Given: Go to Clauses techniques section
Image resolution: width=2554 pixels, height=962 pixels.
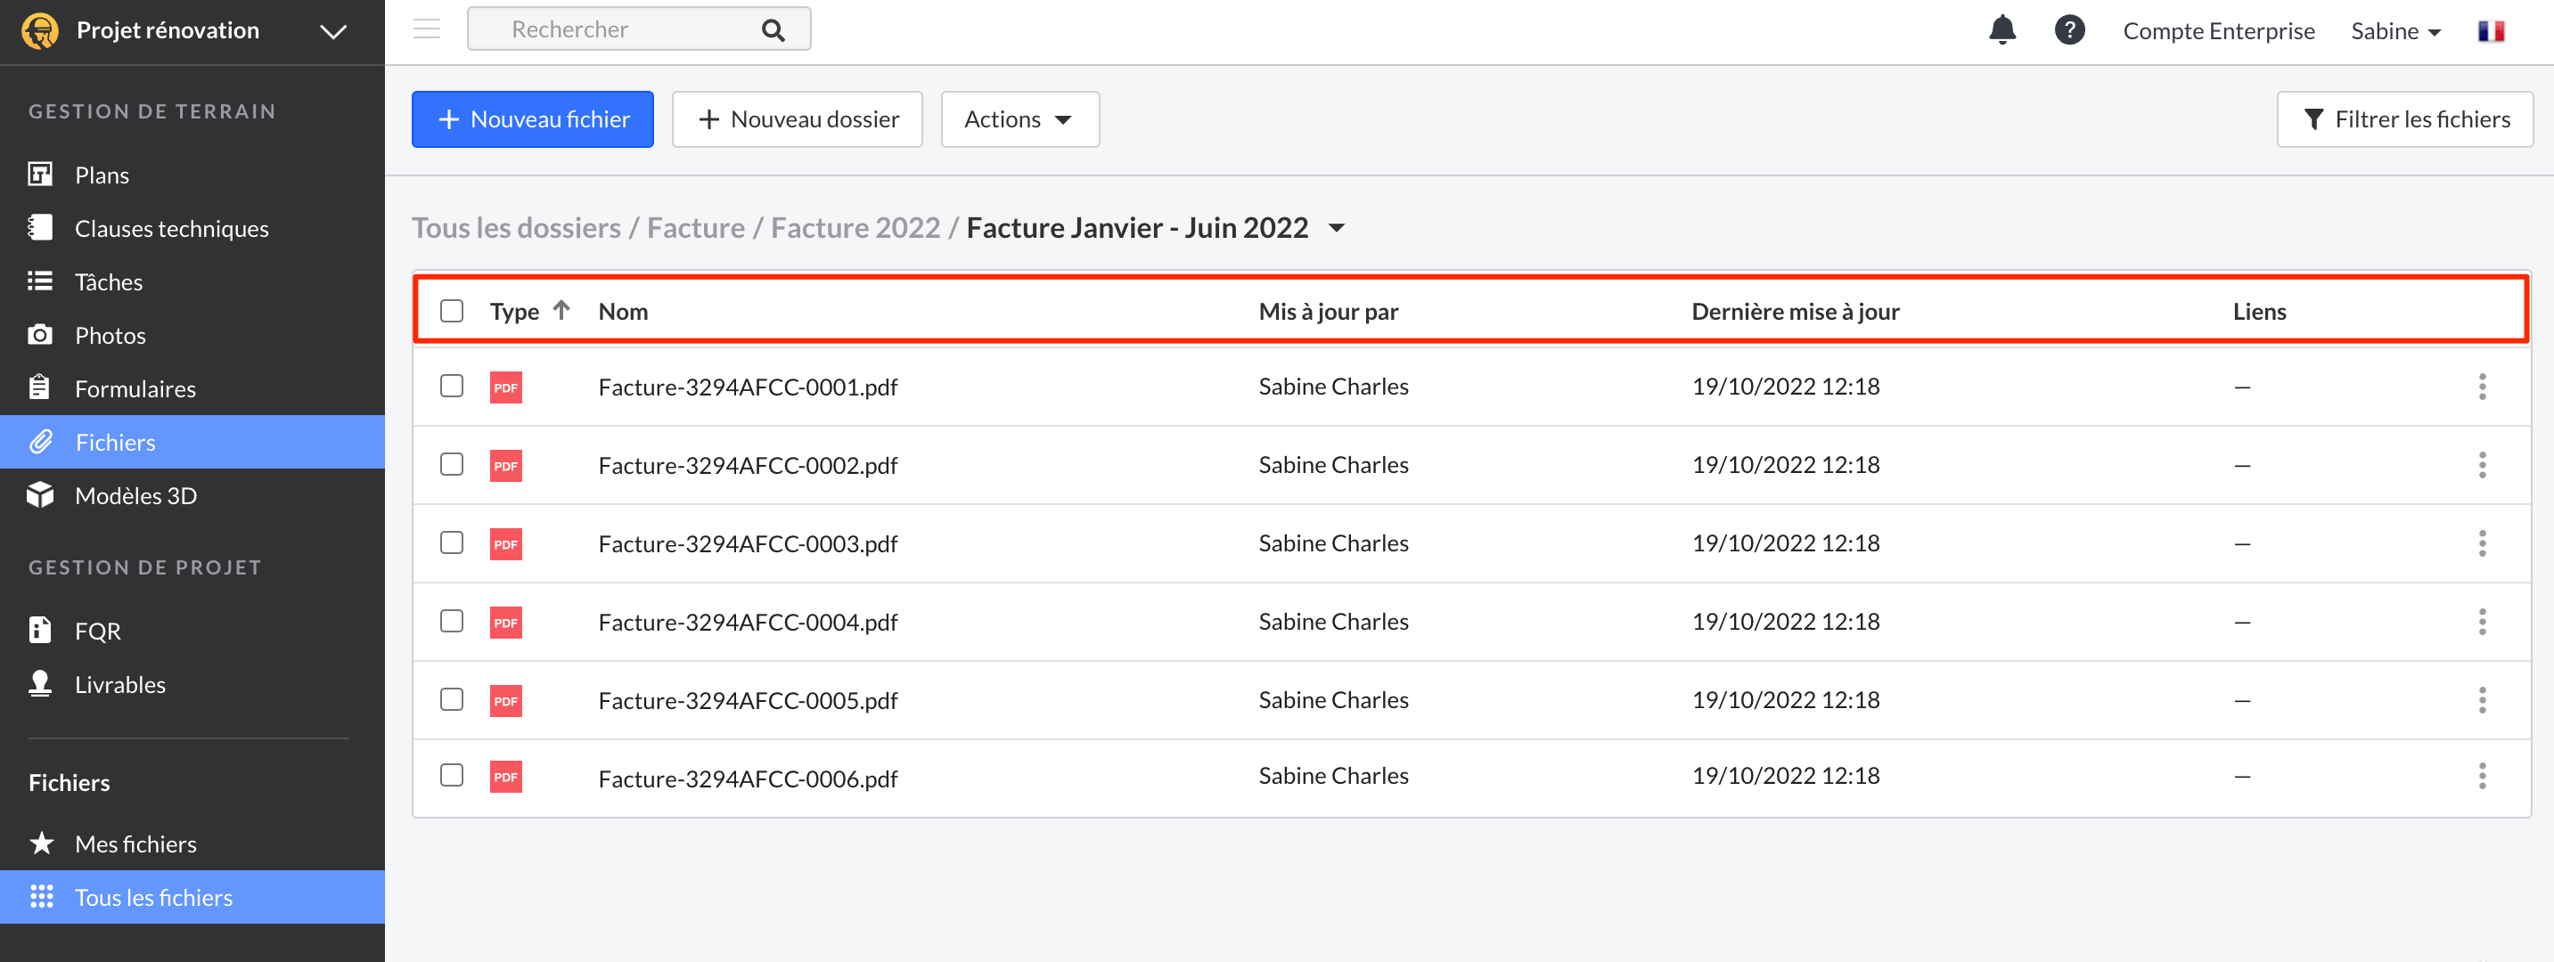Looking at the screenshot, I should tap(171, 228).
